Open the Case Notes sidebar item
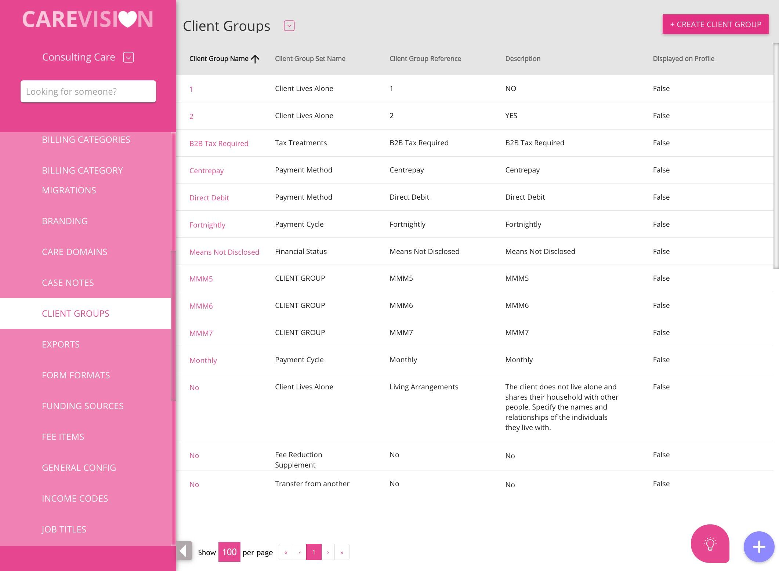The image size is (779, 571). (x=68, y=283)
